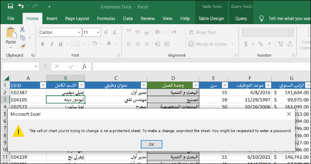Open the Calibri font name dropdown
This screenshot has height=164, width=311.
click(79, 32)
